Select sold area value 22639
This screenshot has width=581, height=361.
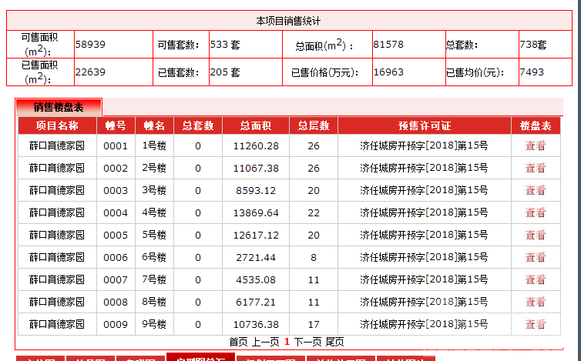click(90, 72)
